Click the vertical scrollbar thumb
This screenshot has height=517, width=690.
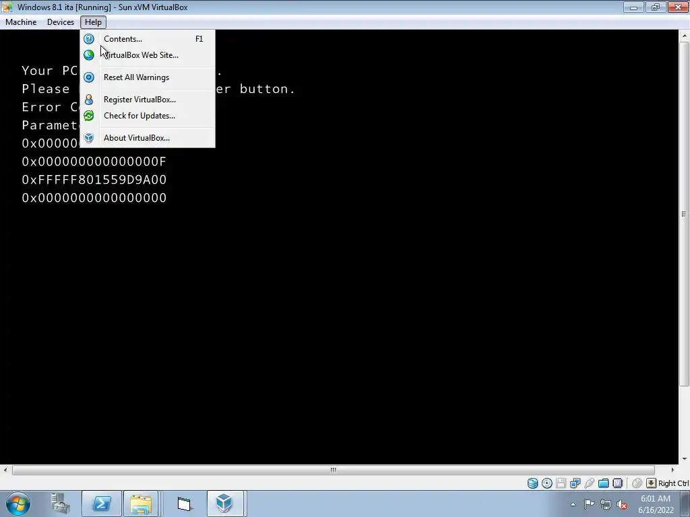coord(685,214)
